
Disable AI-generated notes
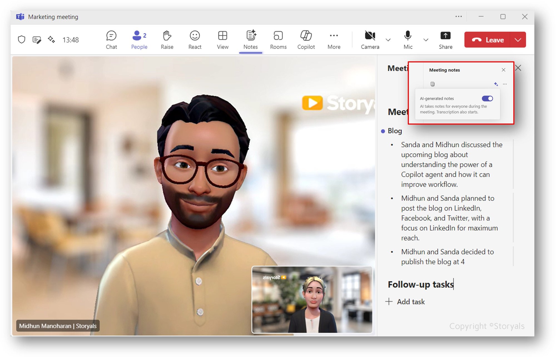[487, 98]
